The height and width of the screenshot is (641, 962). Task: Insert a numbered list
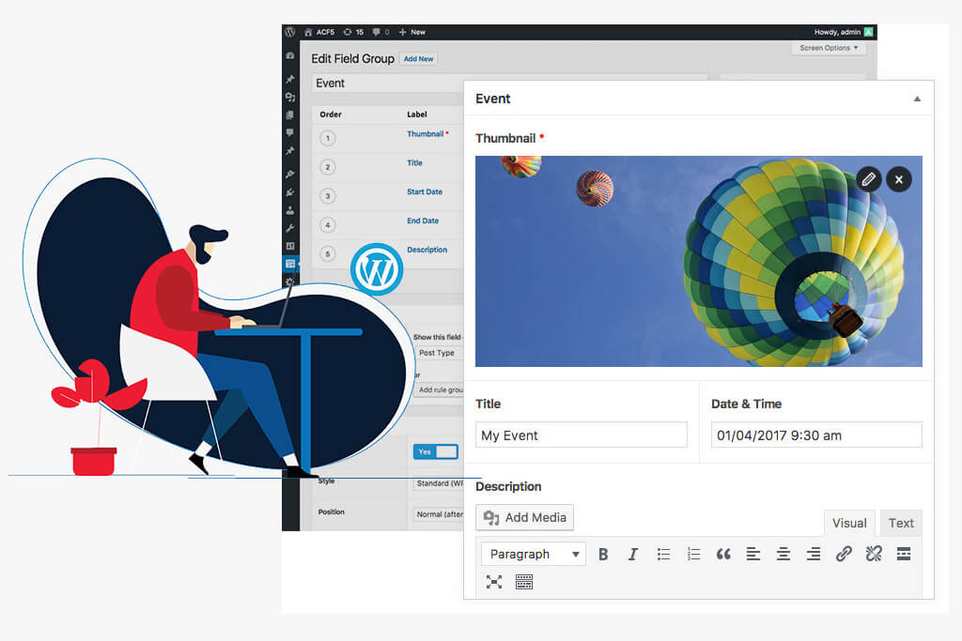(693, 554)
